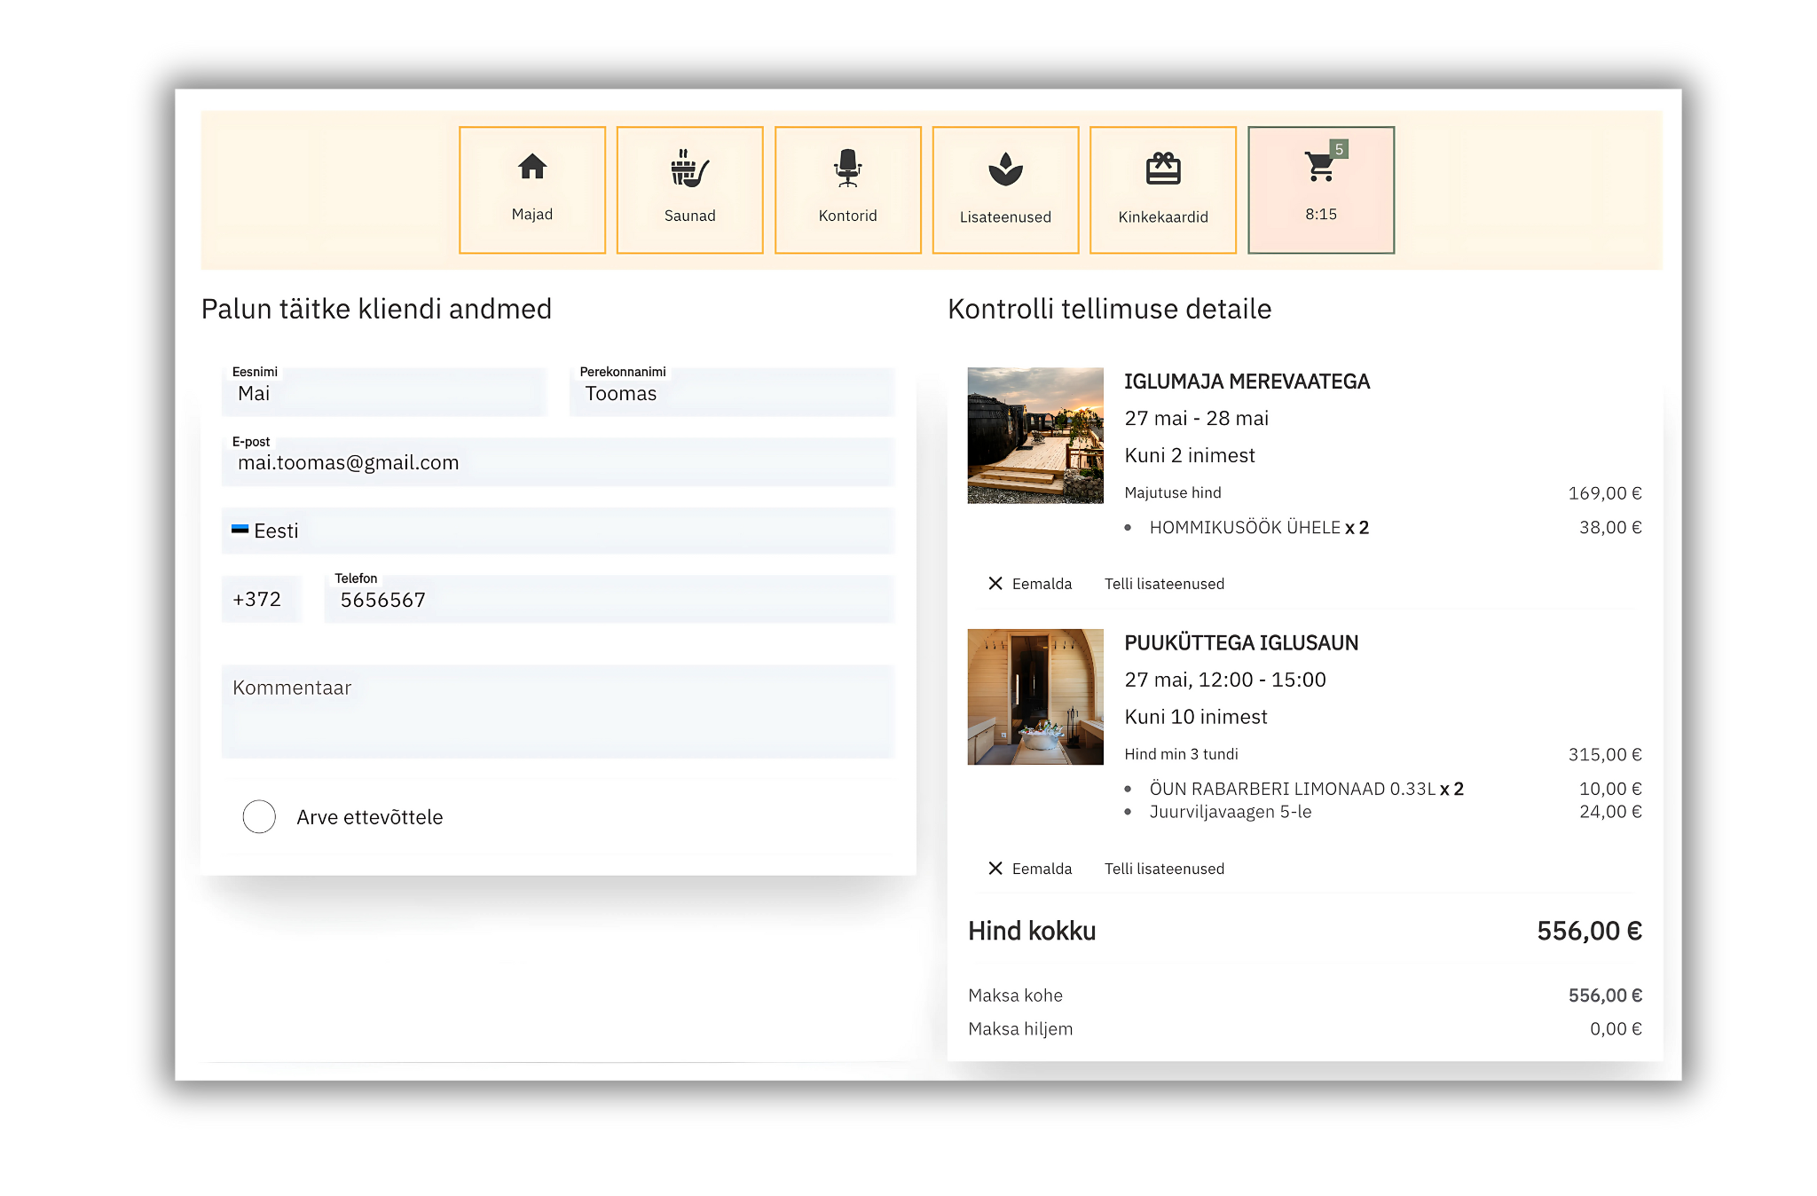Select the Kontorid office chair icon

coord(847,169)
